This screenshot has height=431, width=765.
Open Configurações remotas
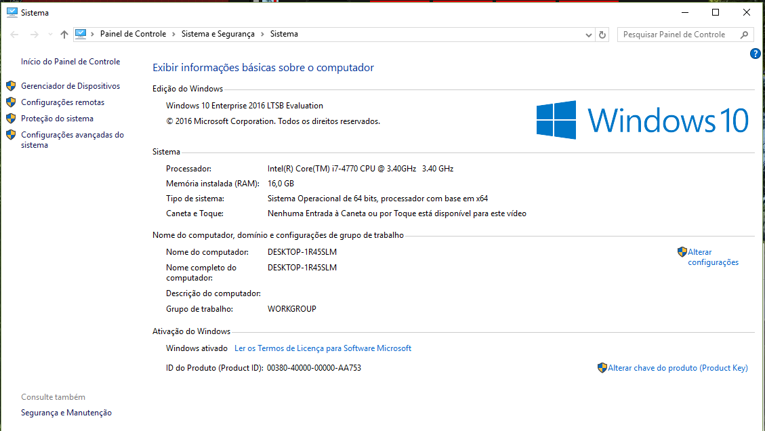62,102
